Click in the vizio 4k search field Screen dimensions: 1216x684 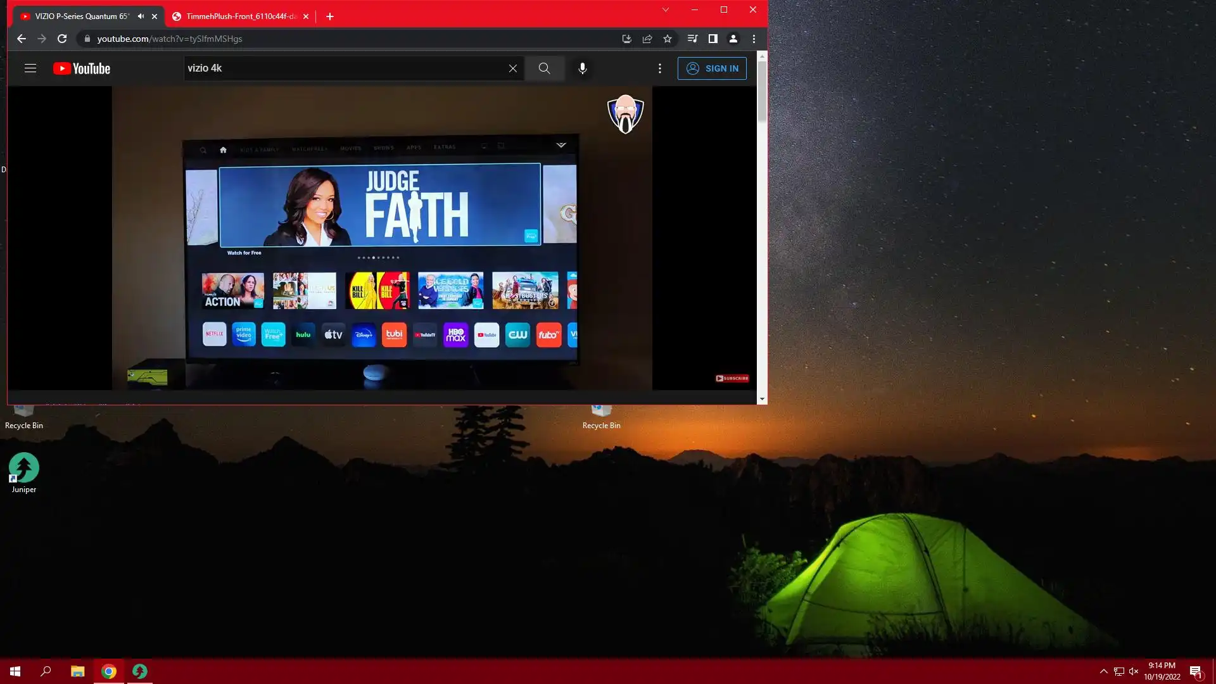pos(342,68)
